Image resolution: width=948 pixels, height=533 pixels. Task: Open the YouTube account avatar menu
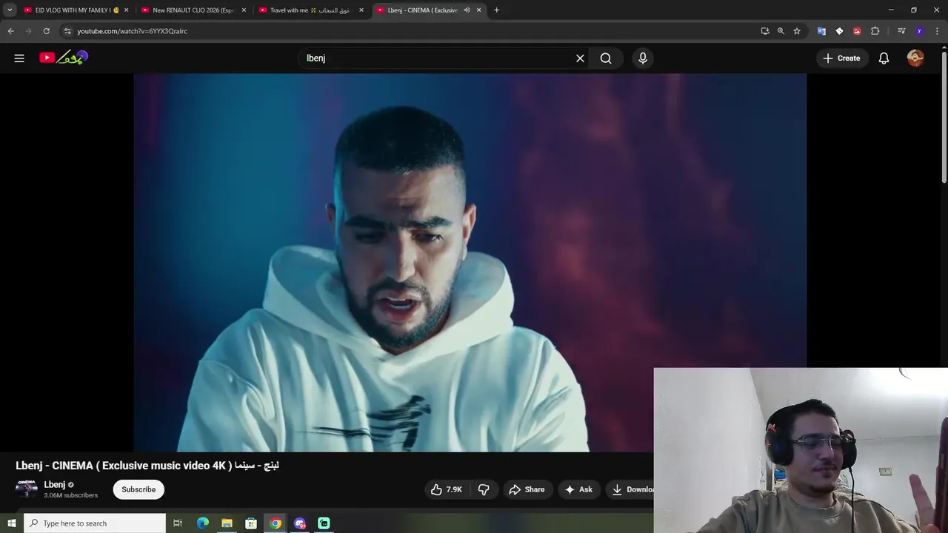pyautogui.click(x=915, y=58)
